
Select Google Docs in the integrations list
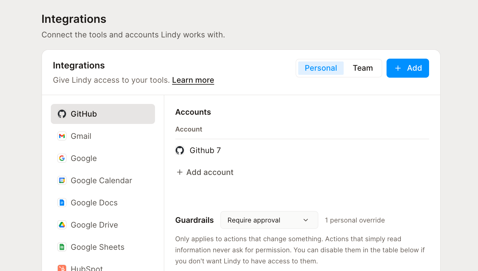pyautogui.click(x=103, y=203)
